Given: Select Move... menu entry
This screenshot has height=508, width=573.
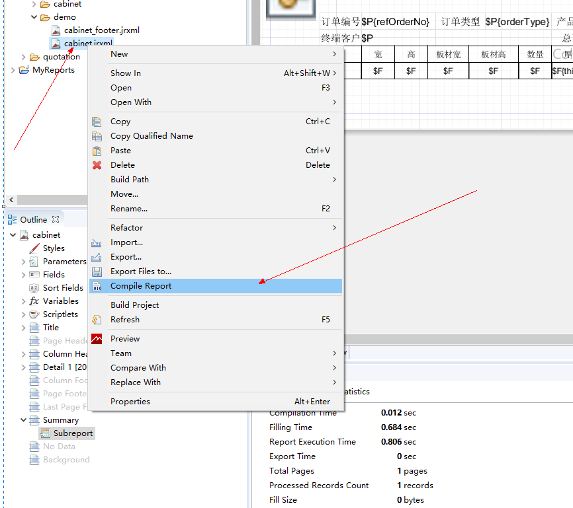Looking at the screenshot, I should point(216,194).
